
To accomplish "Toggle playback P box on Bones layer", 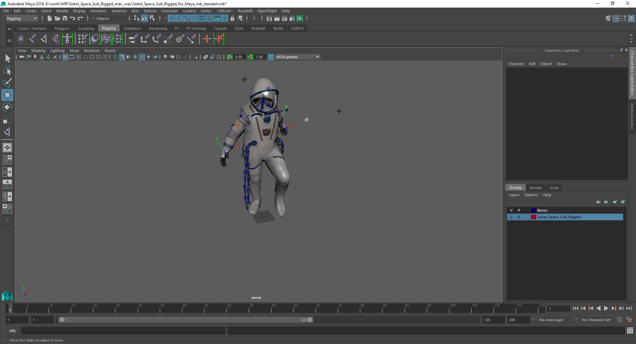I will [519, 210].
